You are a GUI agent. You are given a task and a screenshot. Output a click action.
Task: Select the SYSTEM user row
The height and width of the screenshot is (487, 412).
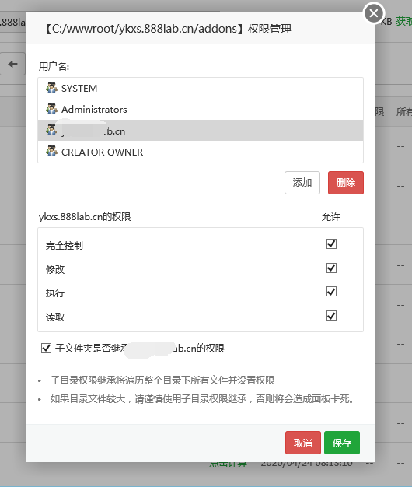click(x=201, y=89)
